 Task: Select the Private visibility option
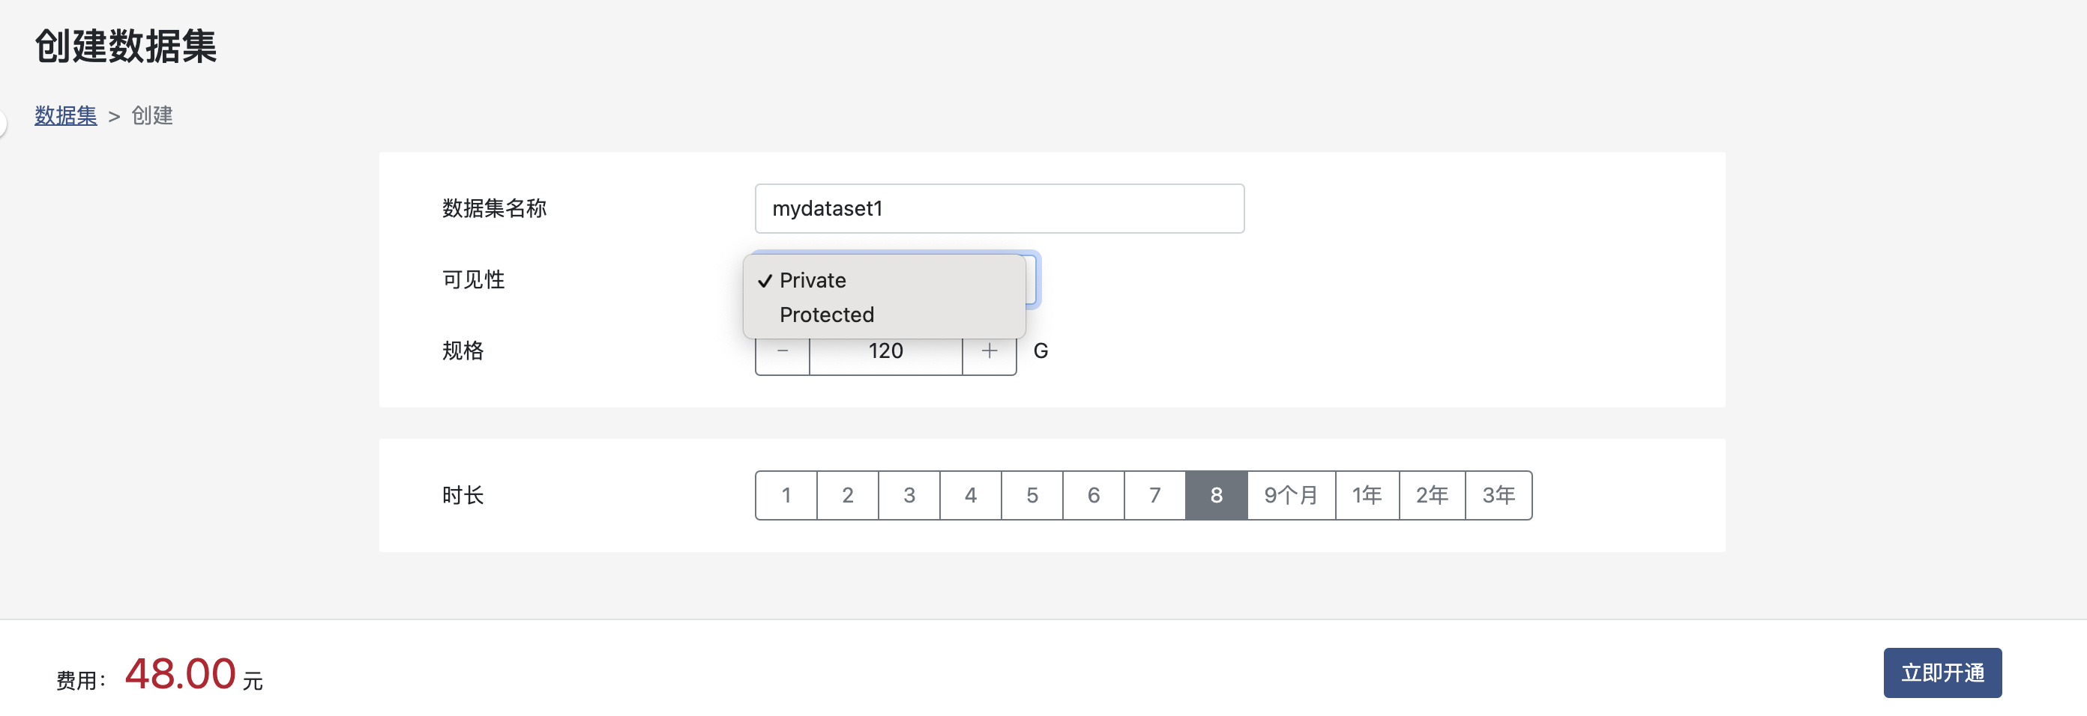pos(813,281)
